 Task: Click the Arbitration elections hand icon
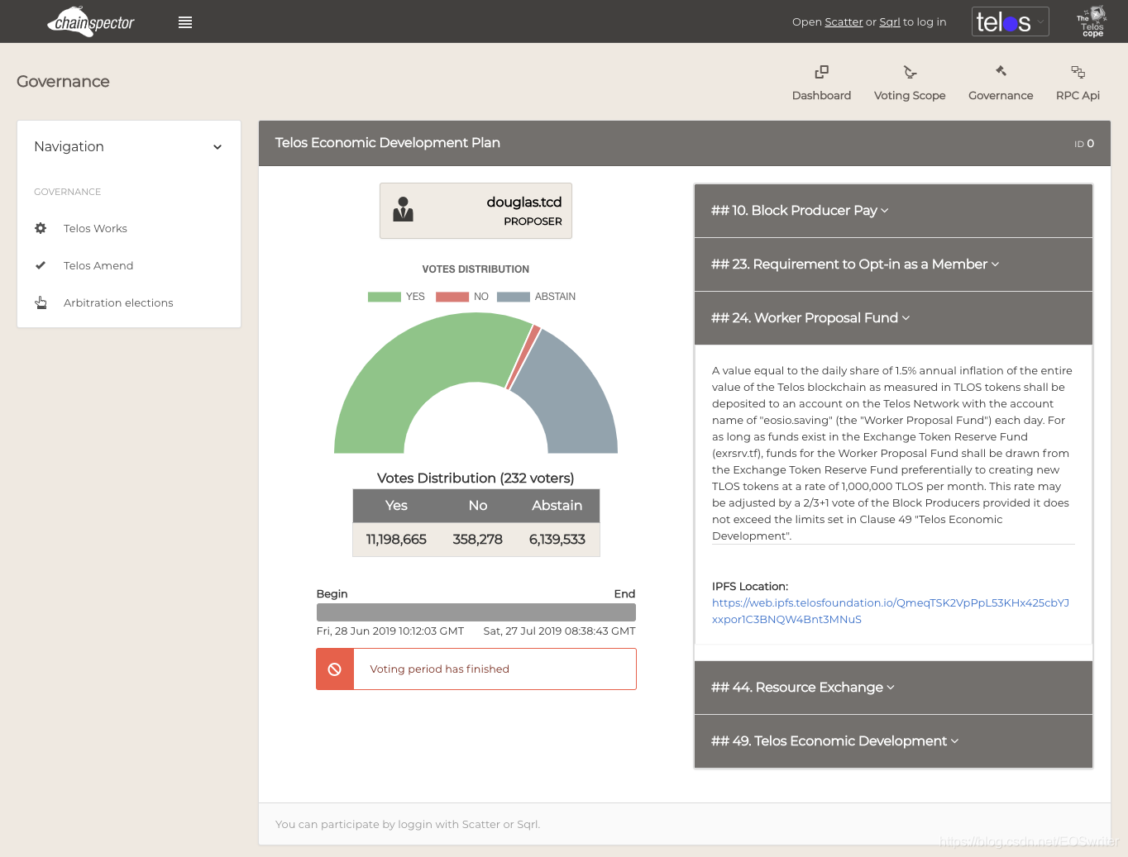(41, 302)
